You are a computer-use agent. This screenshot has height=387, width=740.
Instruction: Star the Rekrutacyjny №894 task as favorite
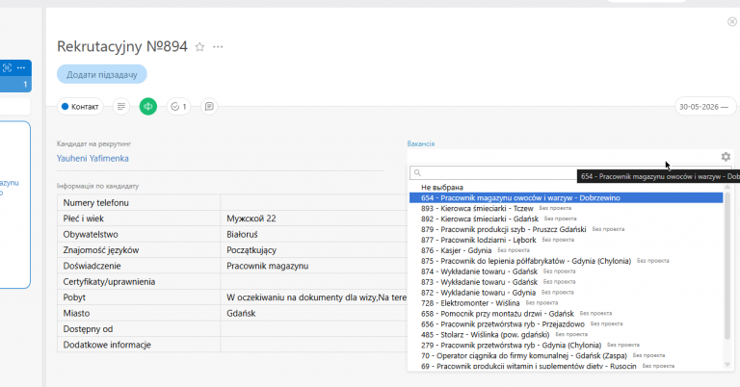(199, 46)
